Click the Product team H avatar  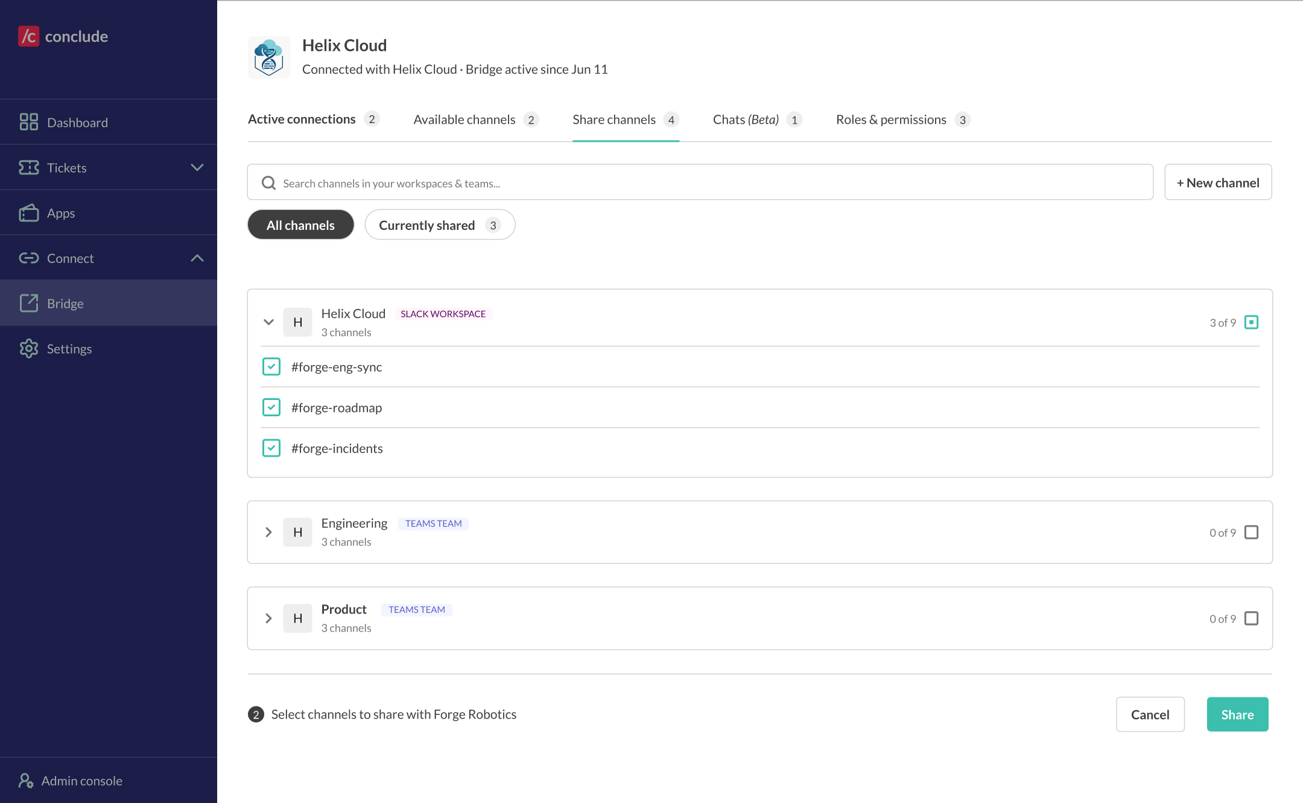297,618
